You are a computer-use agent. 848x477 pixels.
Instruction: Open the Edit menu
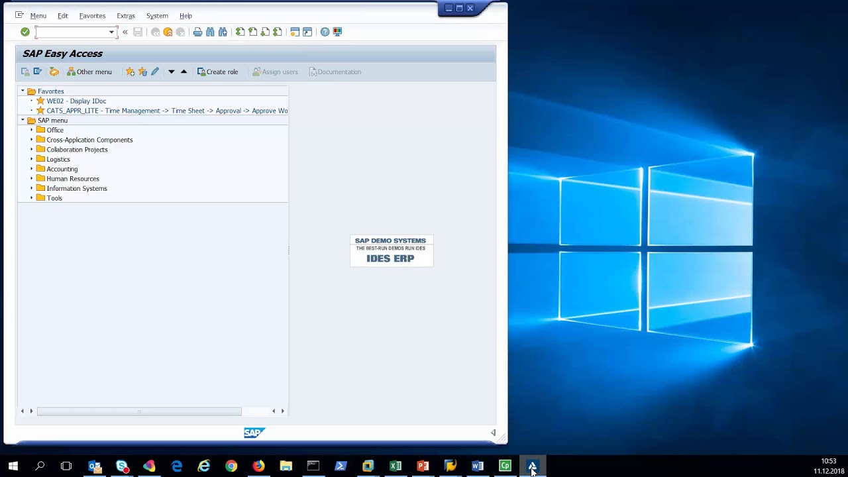click(62, 16)
